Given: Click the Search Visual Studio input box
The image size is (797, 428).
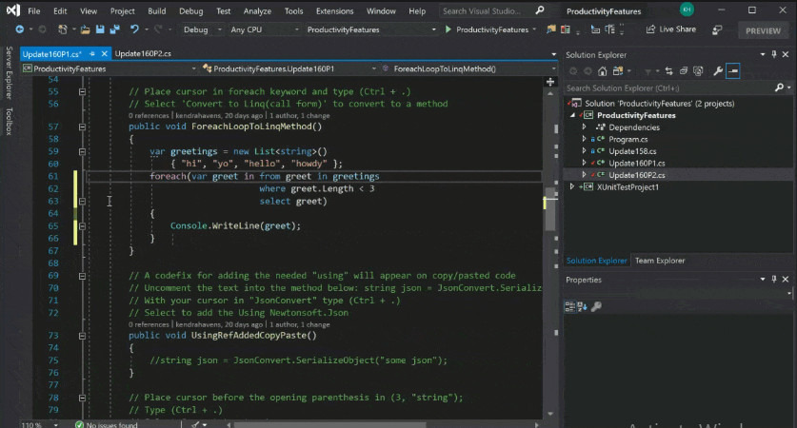Looking at the screenshot, I should coord(486,10).
